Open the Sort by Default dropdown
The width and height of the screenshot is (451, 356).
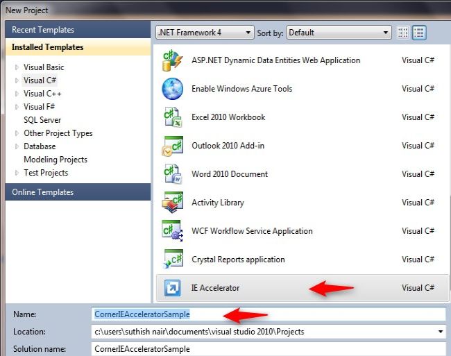point(339,33)
